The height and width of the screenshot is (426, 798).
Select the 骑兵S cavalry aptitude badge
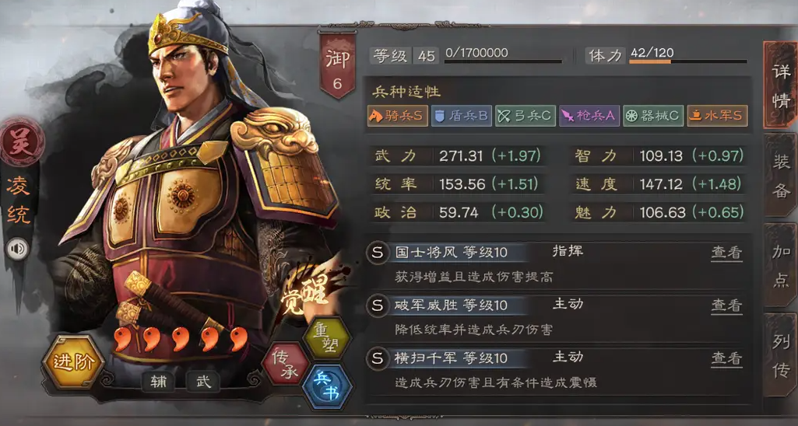pyautogui.click(x=398, y=116)
